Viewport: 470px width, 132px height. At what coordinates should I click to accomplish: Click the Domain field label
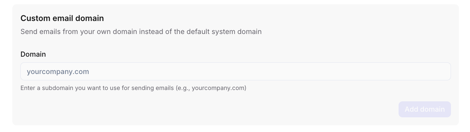33,54
